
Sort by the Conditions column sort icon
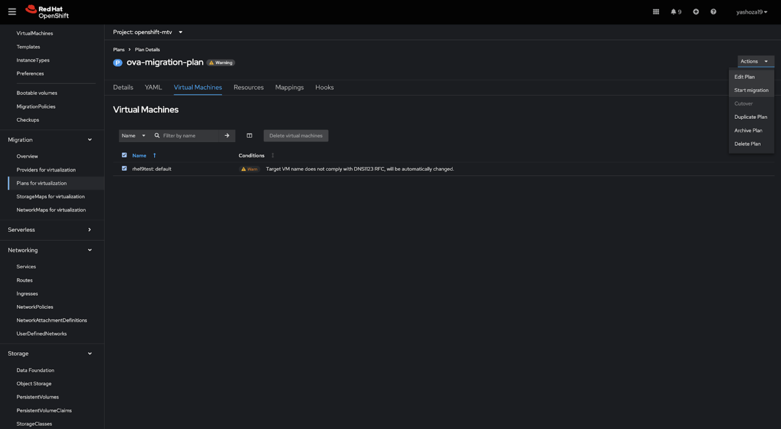[x=273, y=156]
